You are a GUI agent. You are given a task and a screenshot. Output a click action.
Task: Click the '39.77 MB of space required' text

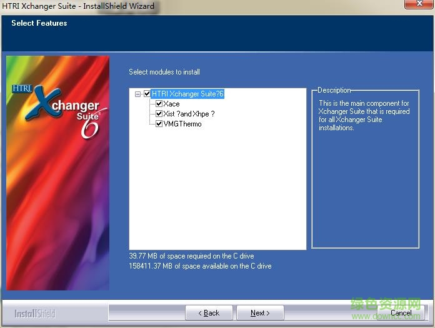(191, 256)
